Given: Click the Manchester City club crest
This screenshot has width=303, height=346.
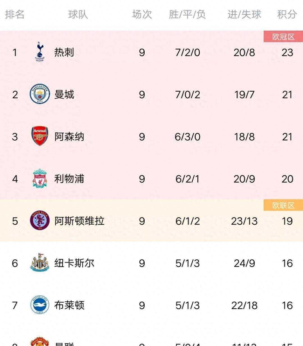Looking at the screenshot, I should coord(40,94).
